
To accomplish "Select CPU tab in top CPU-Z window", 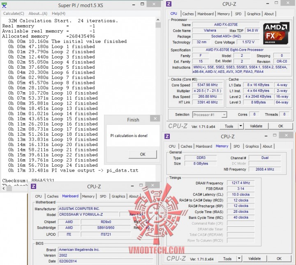I will point(173,14).
